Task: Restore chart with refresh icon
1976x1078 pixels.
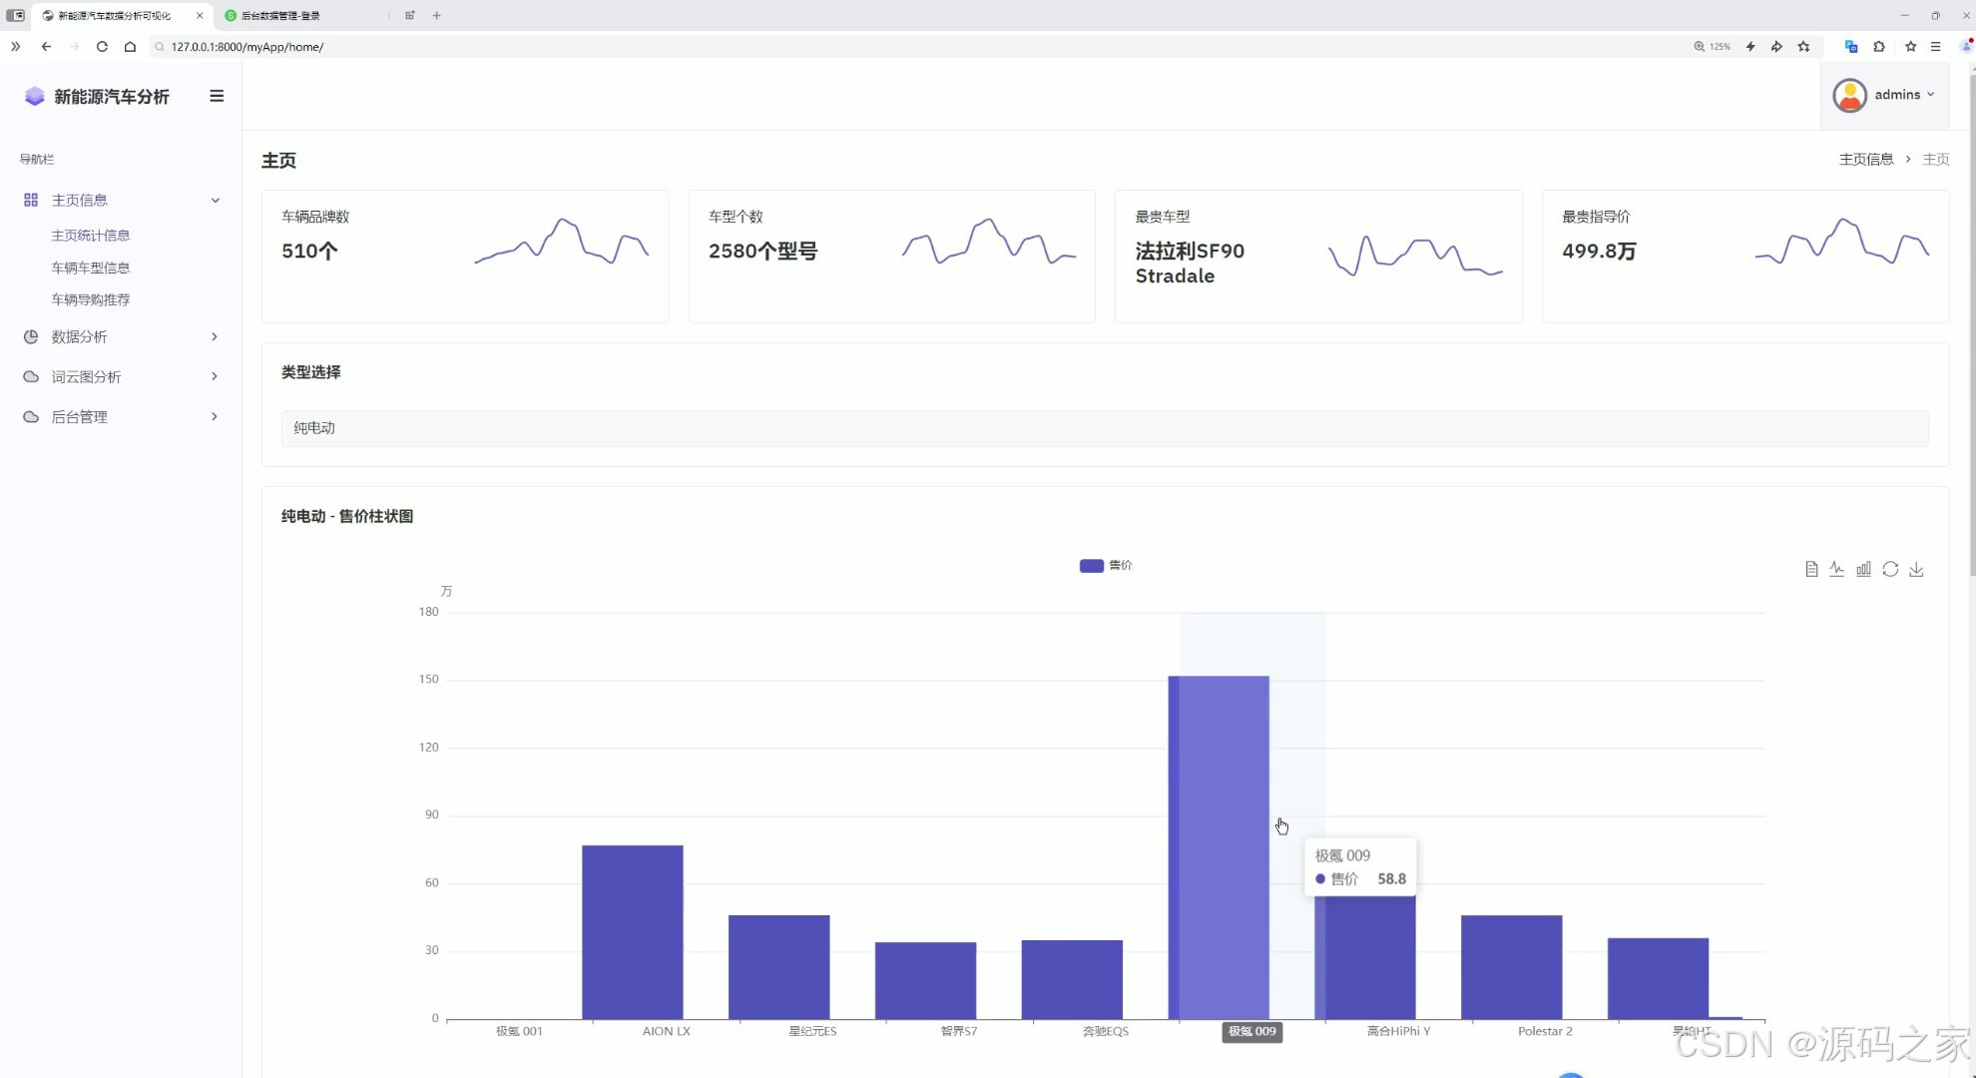Action: pos(1890,569)
